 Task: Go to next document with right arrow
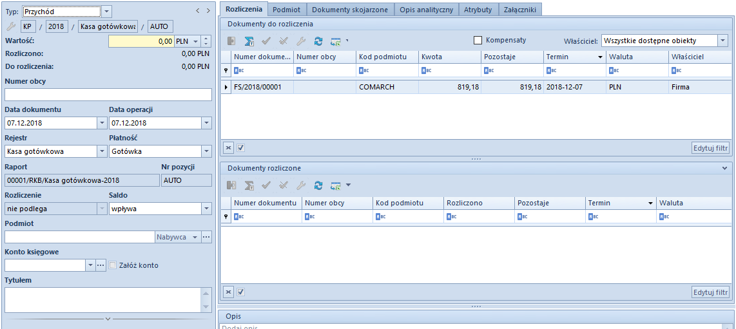pyautogui.click(x=208, y=11)
